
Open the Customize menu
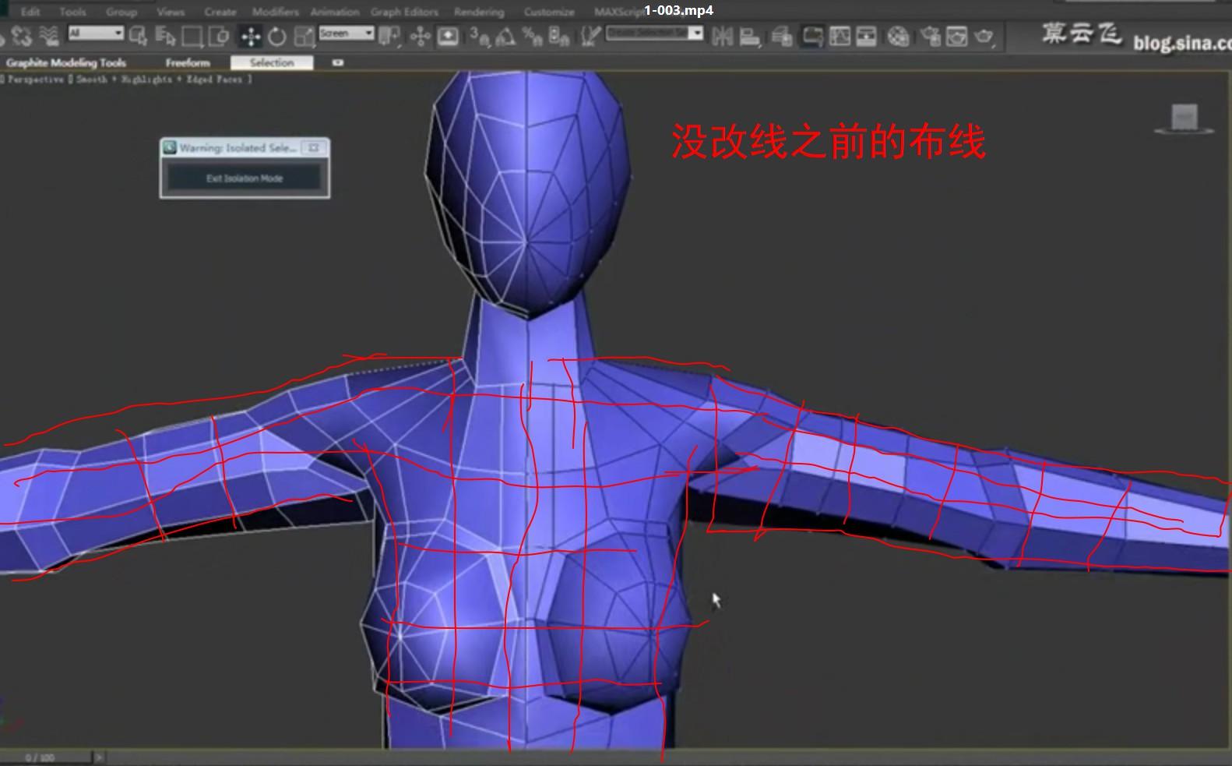tap(549, 12)
